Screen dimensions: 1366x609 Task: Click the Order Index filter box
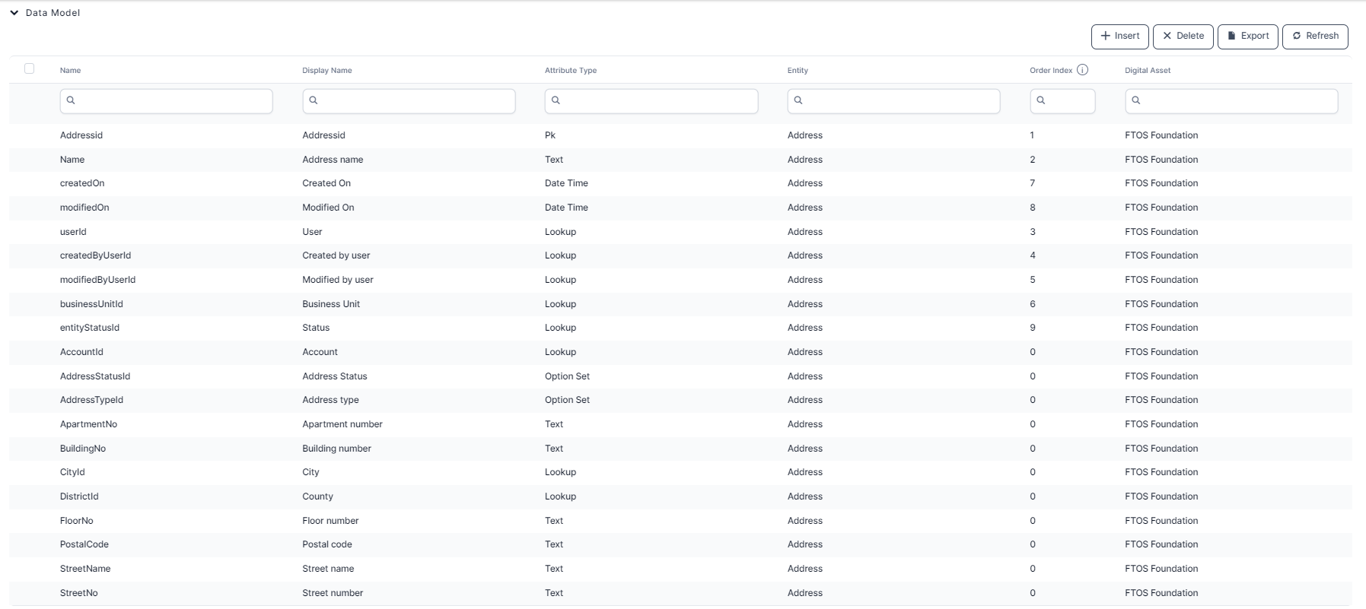(1068, 101)
